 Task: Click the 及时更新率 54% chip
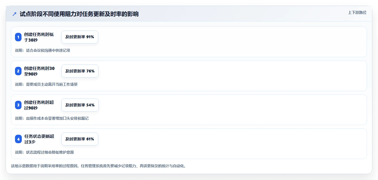pyautogui.click(x=80, y=105)
